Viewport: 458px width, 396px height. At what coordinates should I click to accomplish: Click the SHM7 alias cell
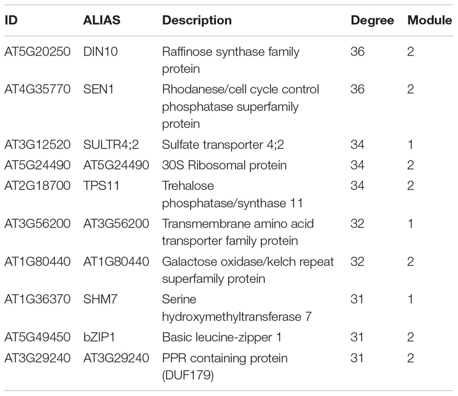(x=100, y=299)
